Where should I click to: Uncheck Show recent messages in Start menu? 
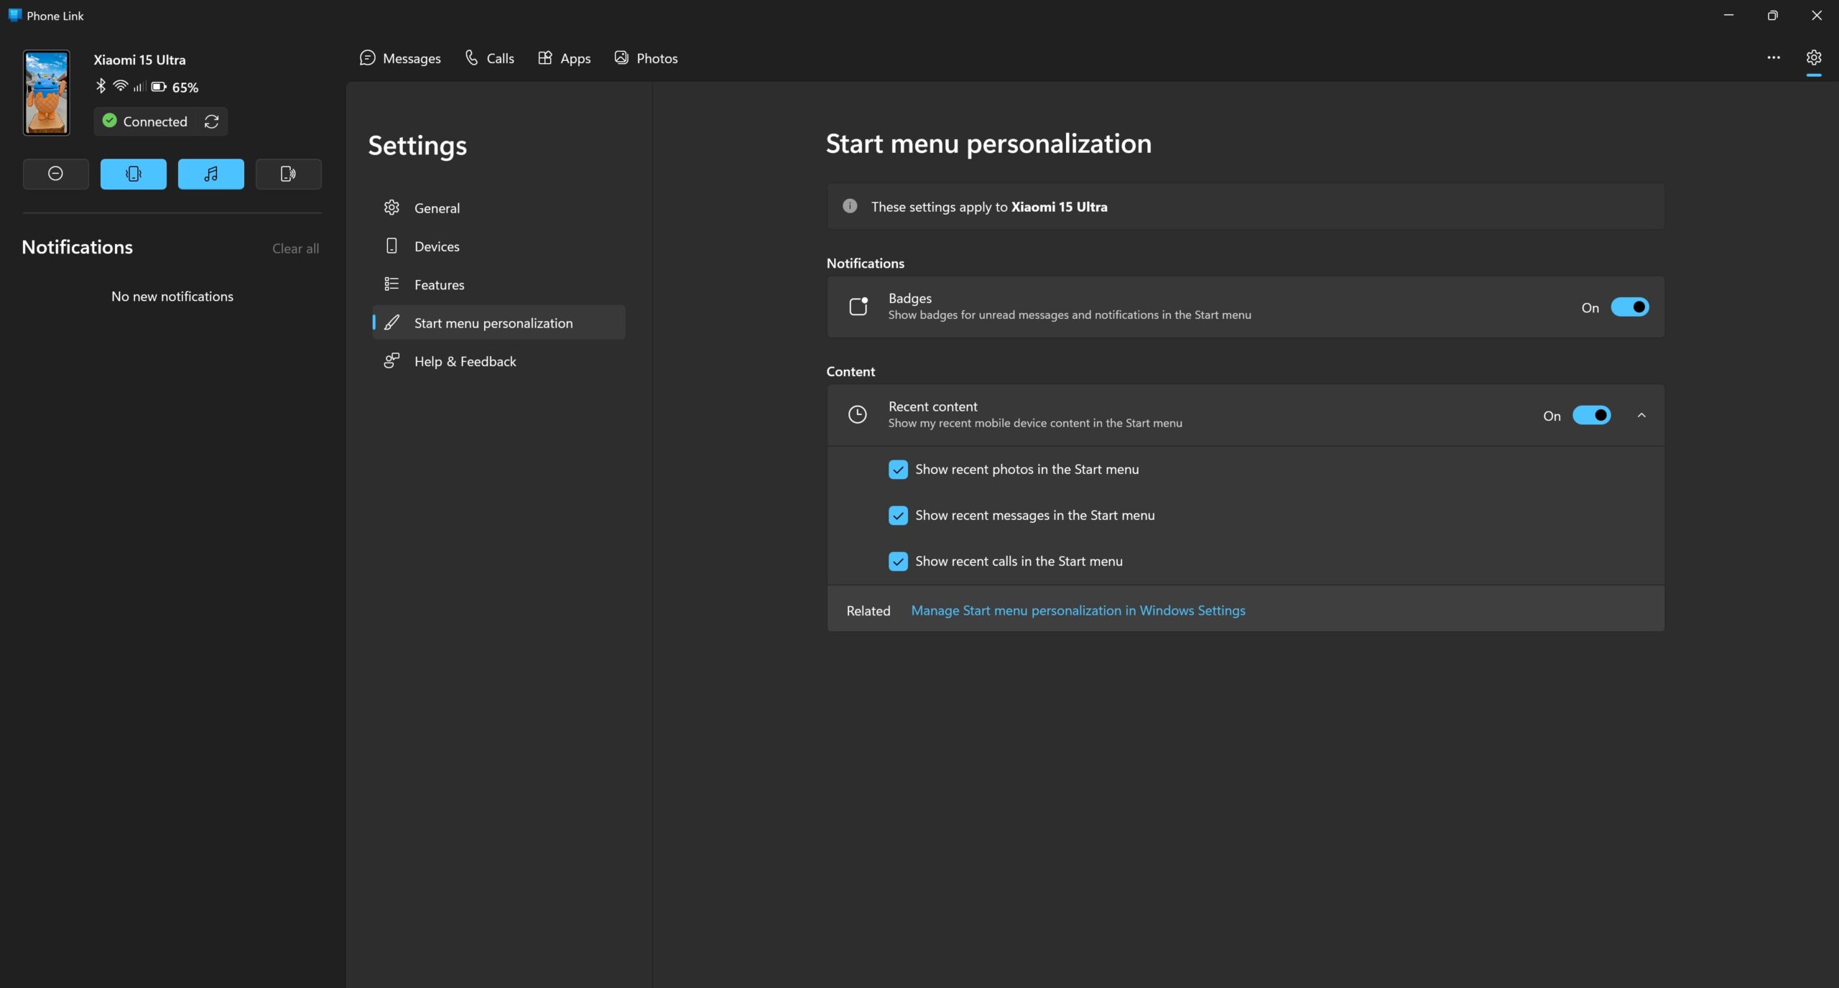point(898,516)
